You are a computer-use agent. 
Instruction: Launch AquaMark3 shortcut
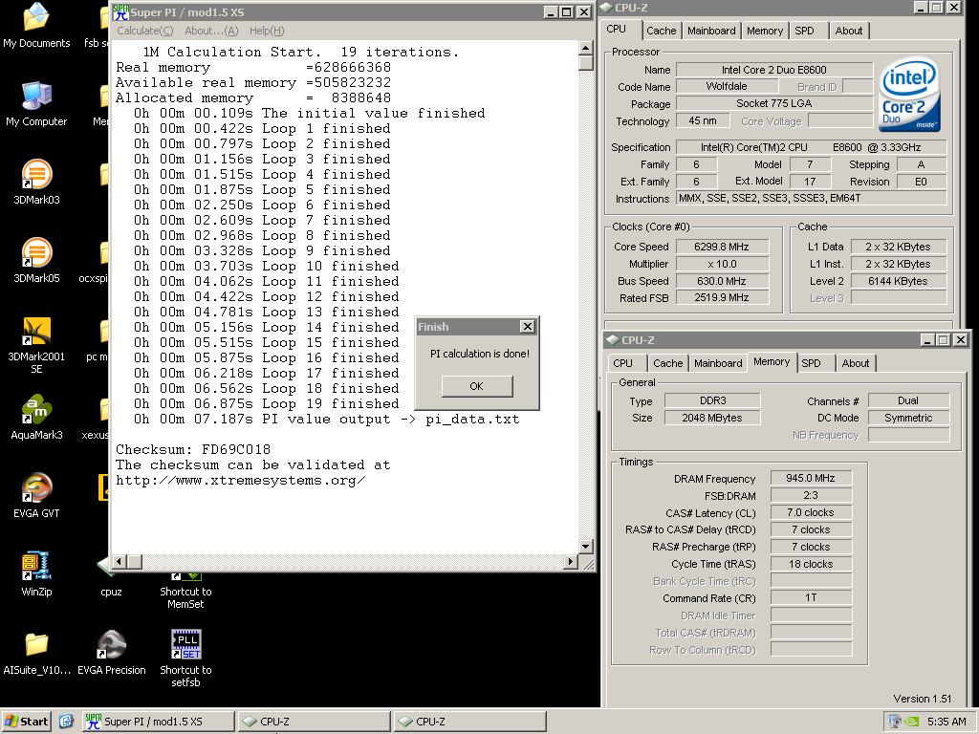36,418
